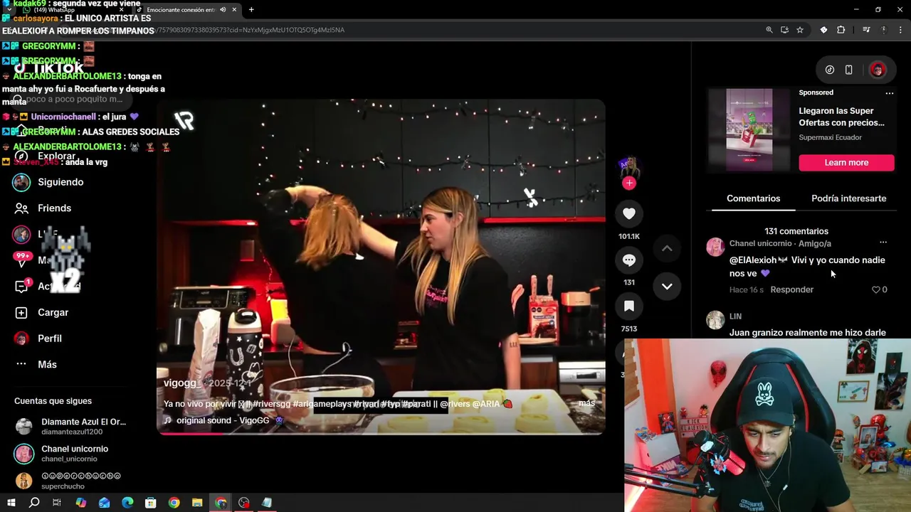Click the 'Cuentas que sigues' heading
The image size is (911, 512).
[x=53, y=401]
